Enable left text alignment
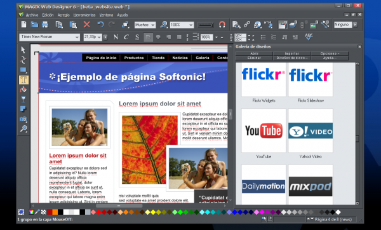Viewport: 381px width, 230px height. coord(148,37)
